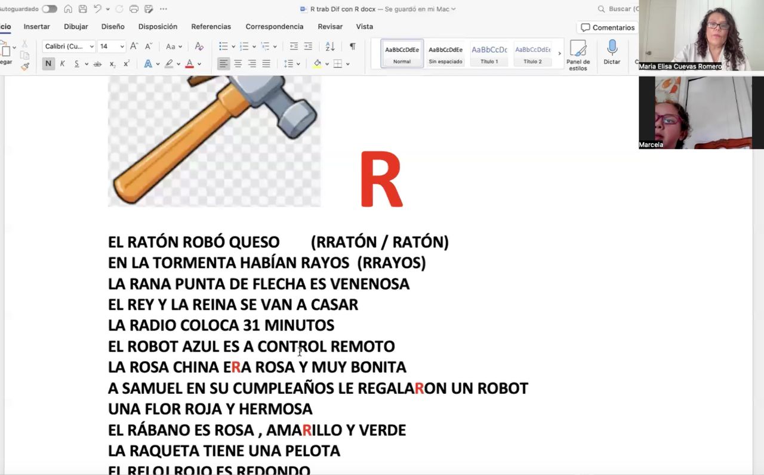Click the strikethrough icon
Screen dimensions: 764x475
(97, 64)
